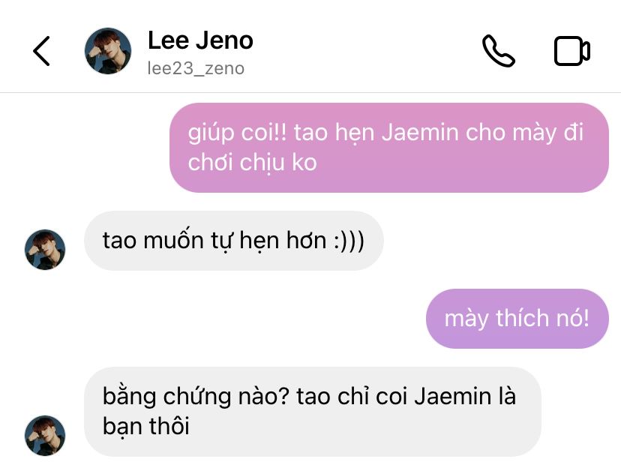Open the Lee Jeno contact name
This screenshot has width=621, height=462.
coord(200,40)
